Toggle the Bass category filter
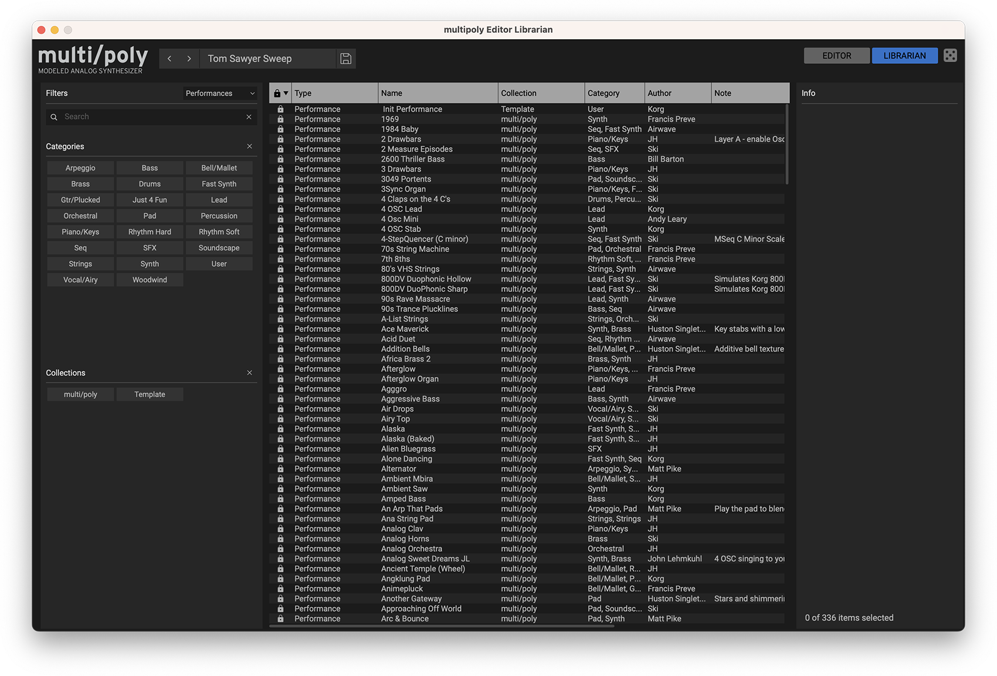Image resolution: width=997 pixels, height=676 pixels. point(150,168)
